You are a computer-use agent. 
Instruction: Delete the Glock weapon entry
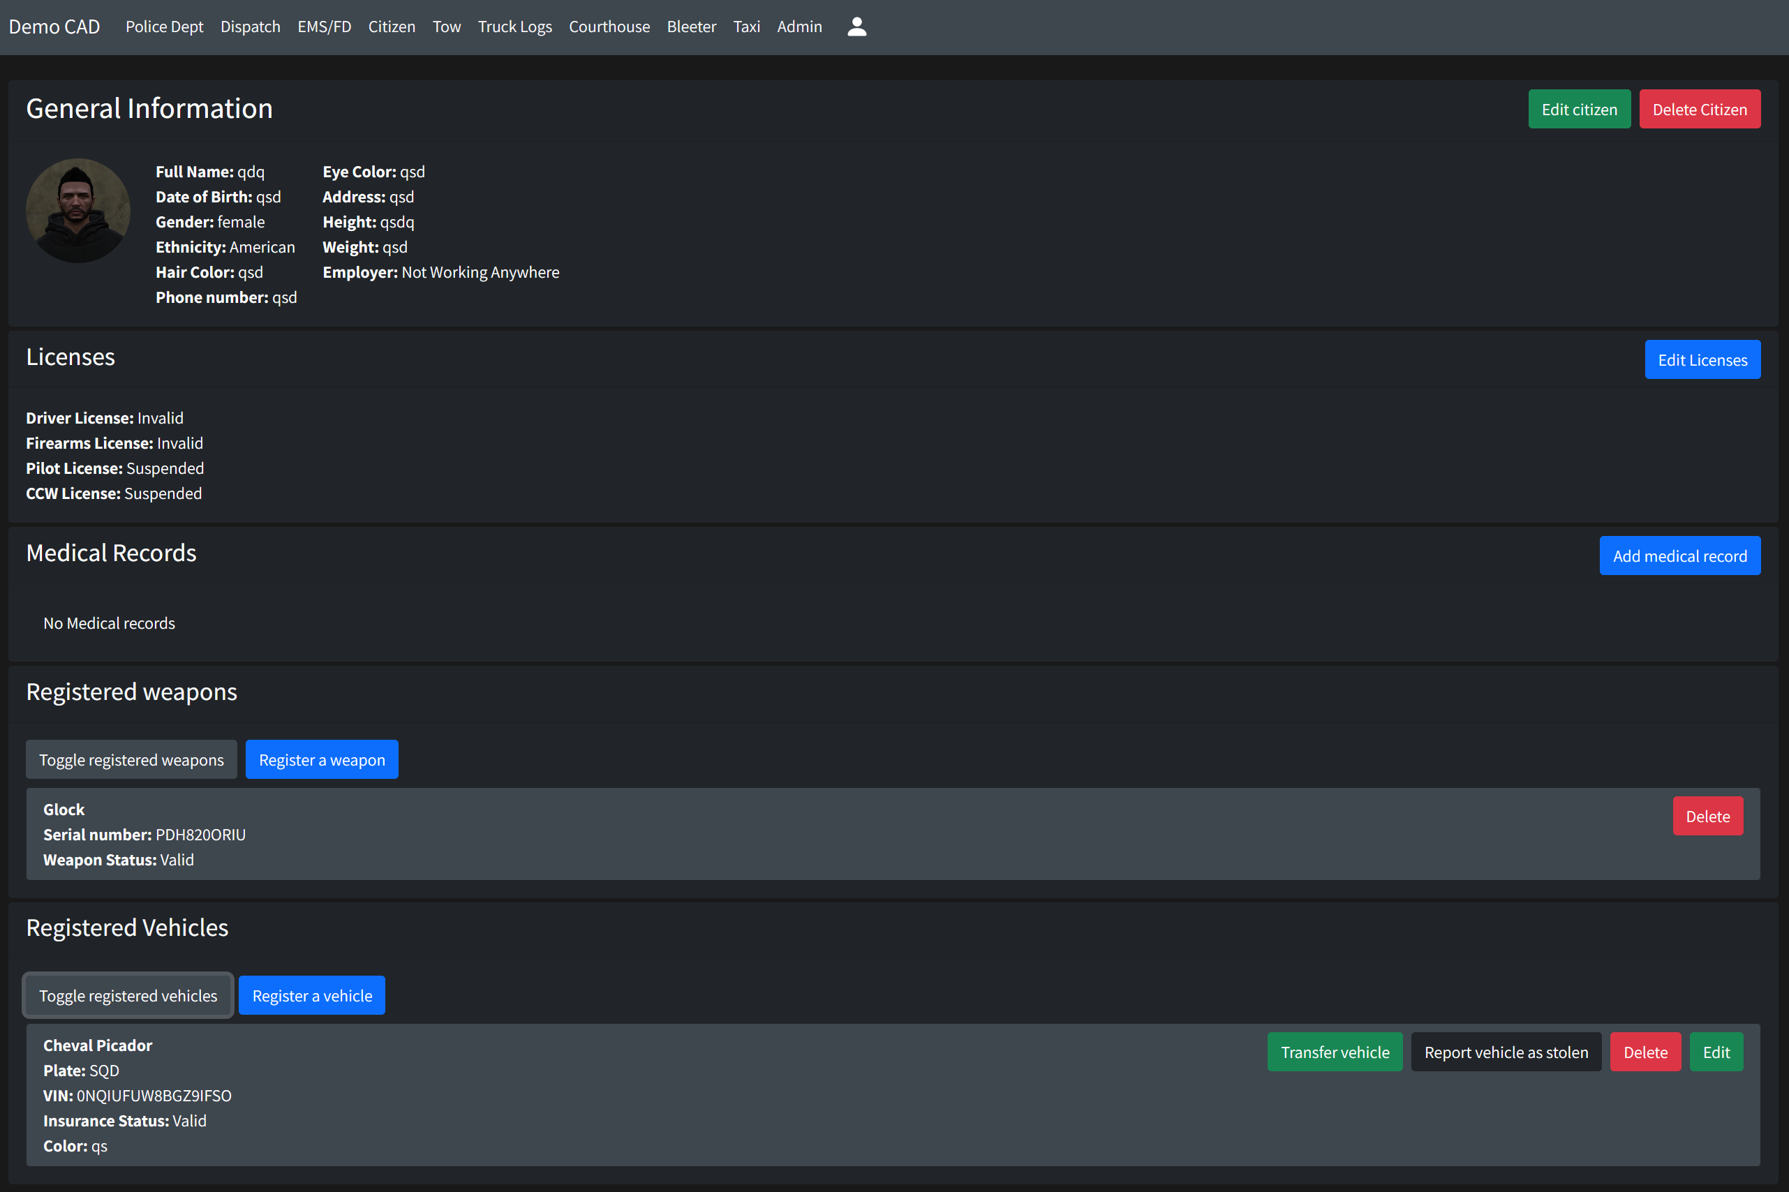point(1707,816)
